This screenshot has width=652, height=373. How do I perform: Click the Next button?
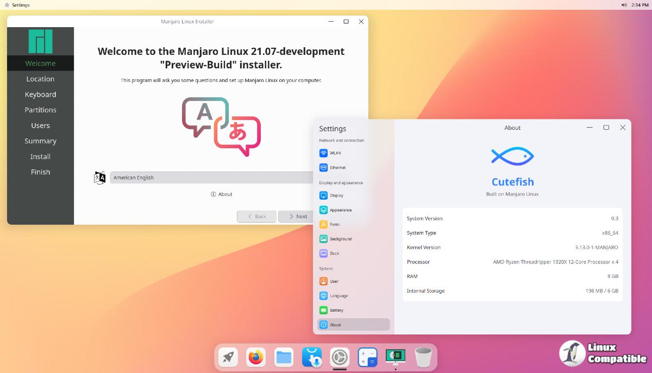click(x=297, y=216)
